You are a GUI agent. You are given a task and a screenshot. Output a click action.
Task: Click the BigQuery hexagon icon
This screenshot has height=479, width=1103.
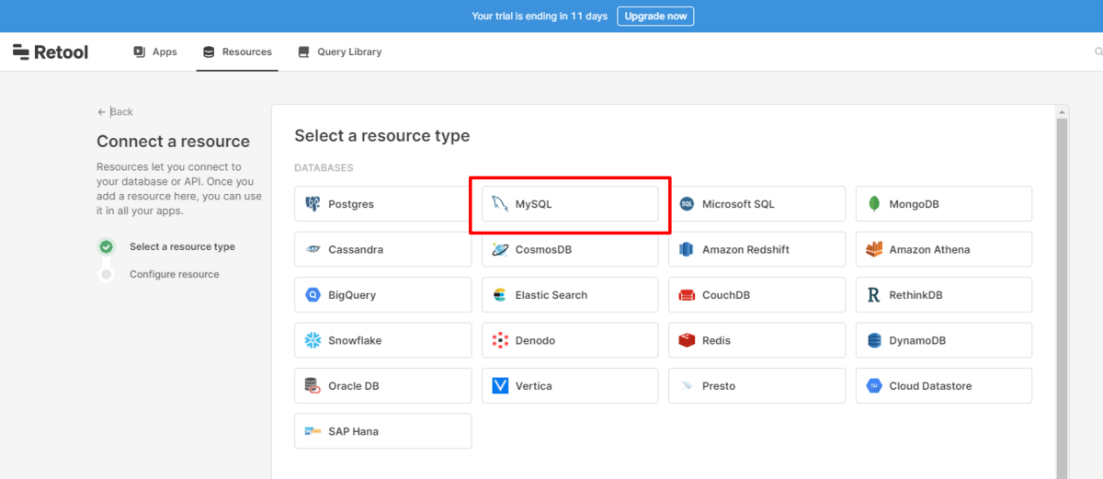coord(313,295)
